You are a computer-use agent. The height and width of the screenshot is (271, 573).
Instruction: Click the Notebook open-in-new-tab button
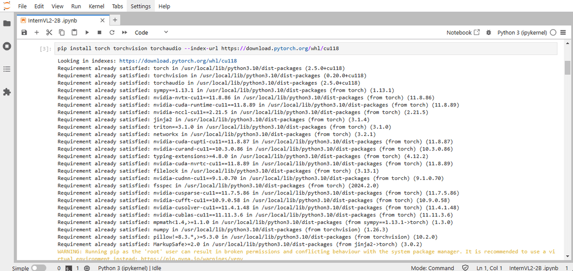[x=463, y=32]
